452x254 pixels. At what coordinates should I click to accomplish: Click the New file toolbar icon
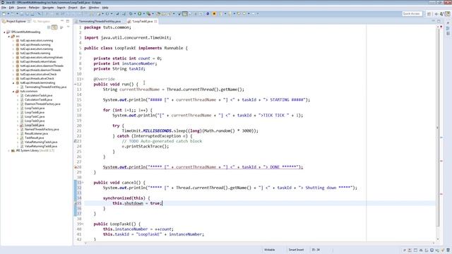point(4,13)
